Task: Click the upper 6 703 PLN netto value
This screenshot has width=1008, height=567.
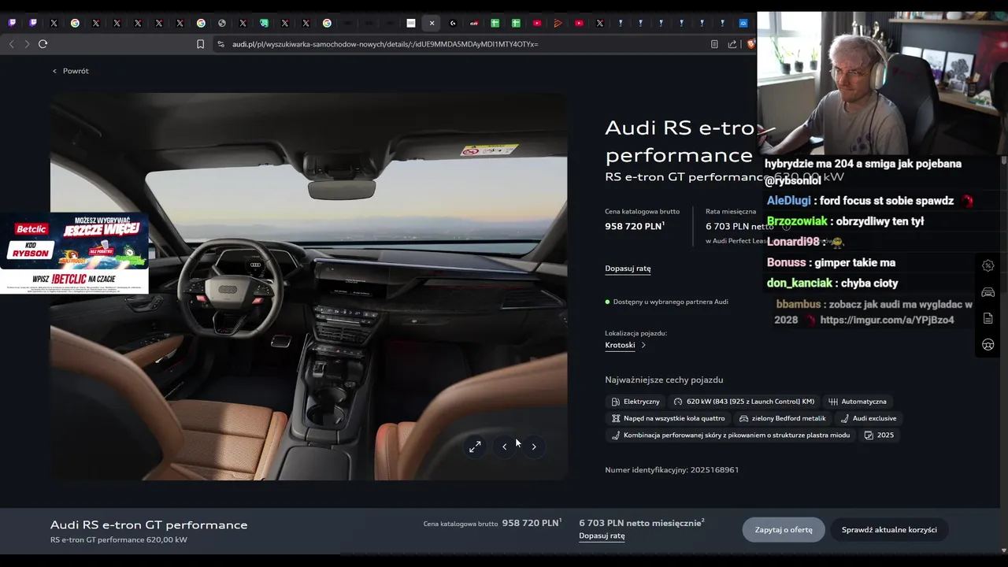Action: 739,227
